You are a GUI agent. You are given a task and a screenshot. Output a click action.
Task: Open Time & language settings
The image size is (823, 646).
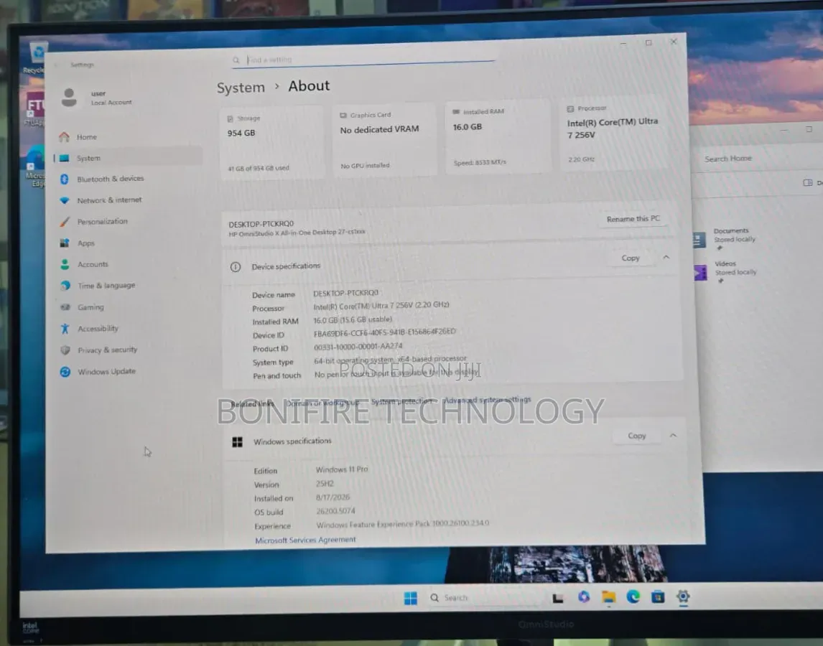click(106, 286)
